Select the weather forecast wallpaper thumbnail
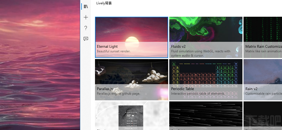 coord(132,116)
